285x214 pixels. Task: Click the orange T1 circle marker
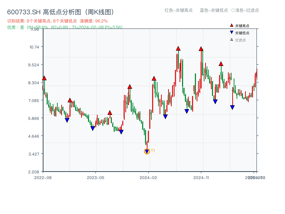147,151
